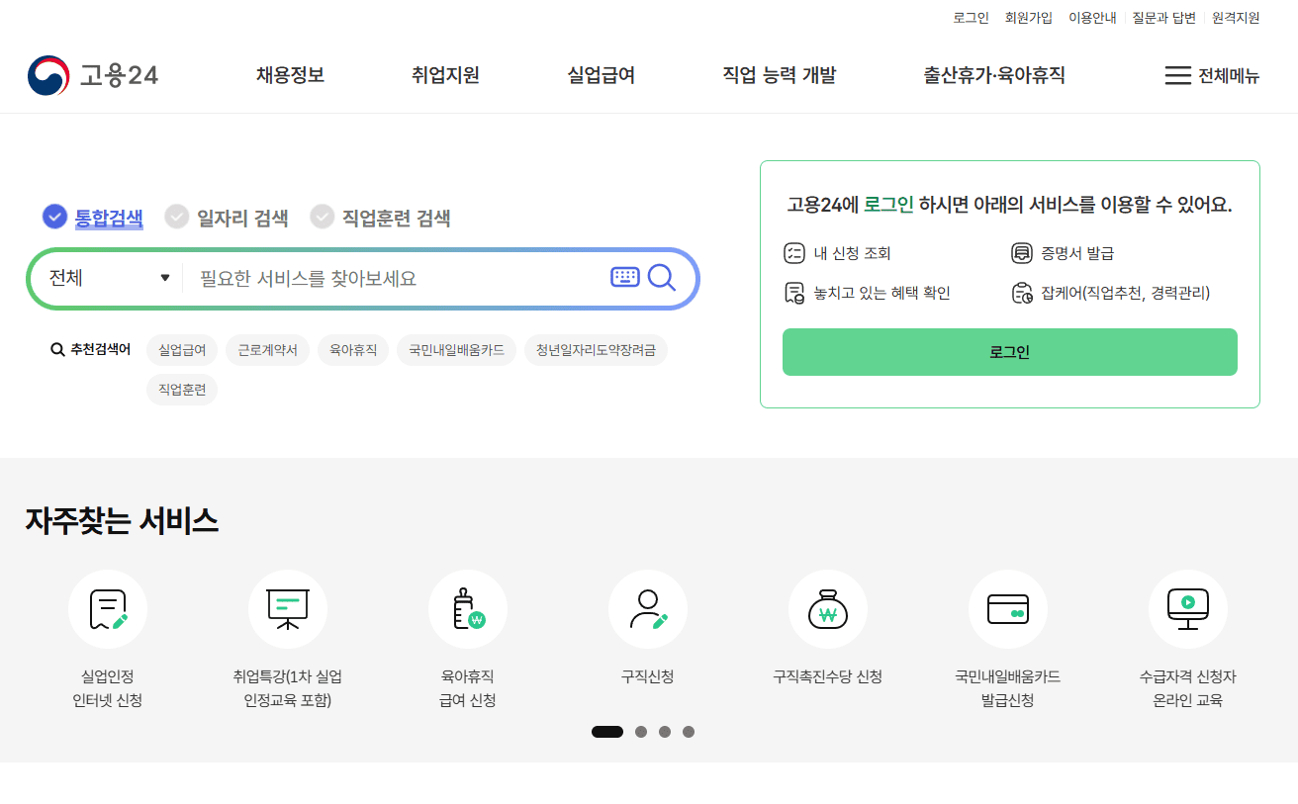
Task: Select the 일자리 검색 radio option
Action: (x=227, y=218)
